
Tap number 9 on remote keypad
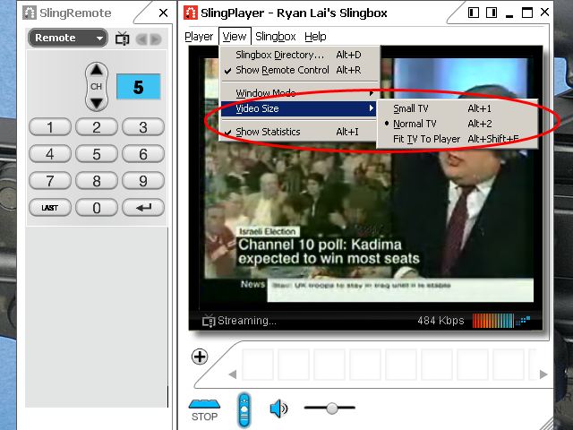click(x=143, y=181)
